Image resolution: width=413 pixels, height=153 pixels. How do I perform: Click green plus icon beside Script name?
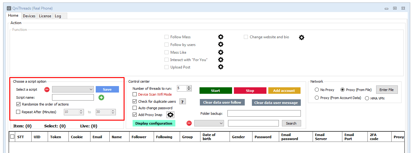coord(101,97)
